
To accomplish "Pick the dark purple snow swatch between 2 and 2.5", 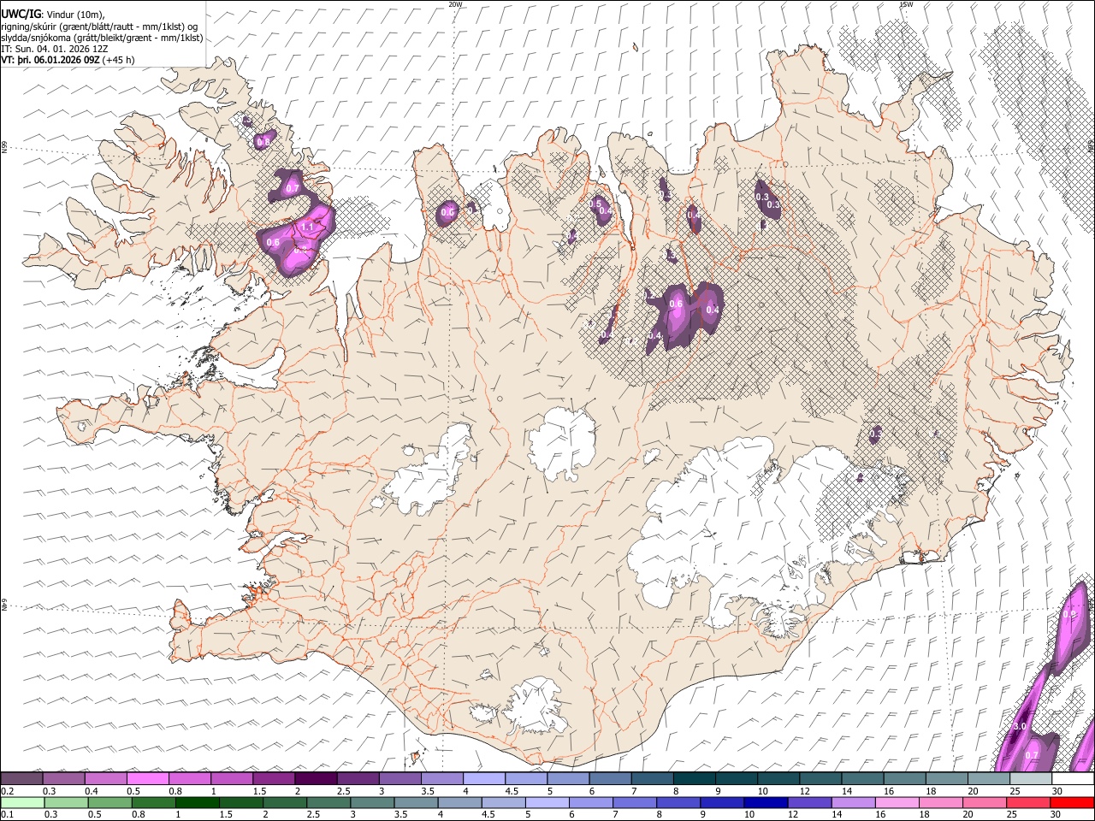I will coord(315,779).
